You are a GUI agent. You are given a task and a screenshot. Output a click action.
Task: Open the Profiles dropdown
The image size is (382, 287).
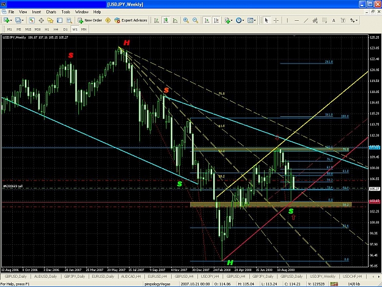[19, 20]
